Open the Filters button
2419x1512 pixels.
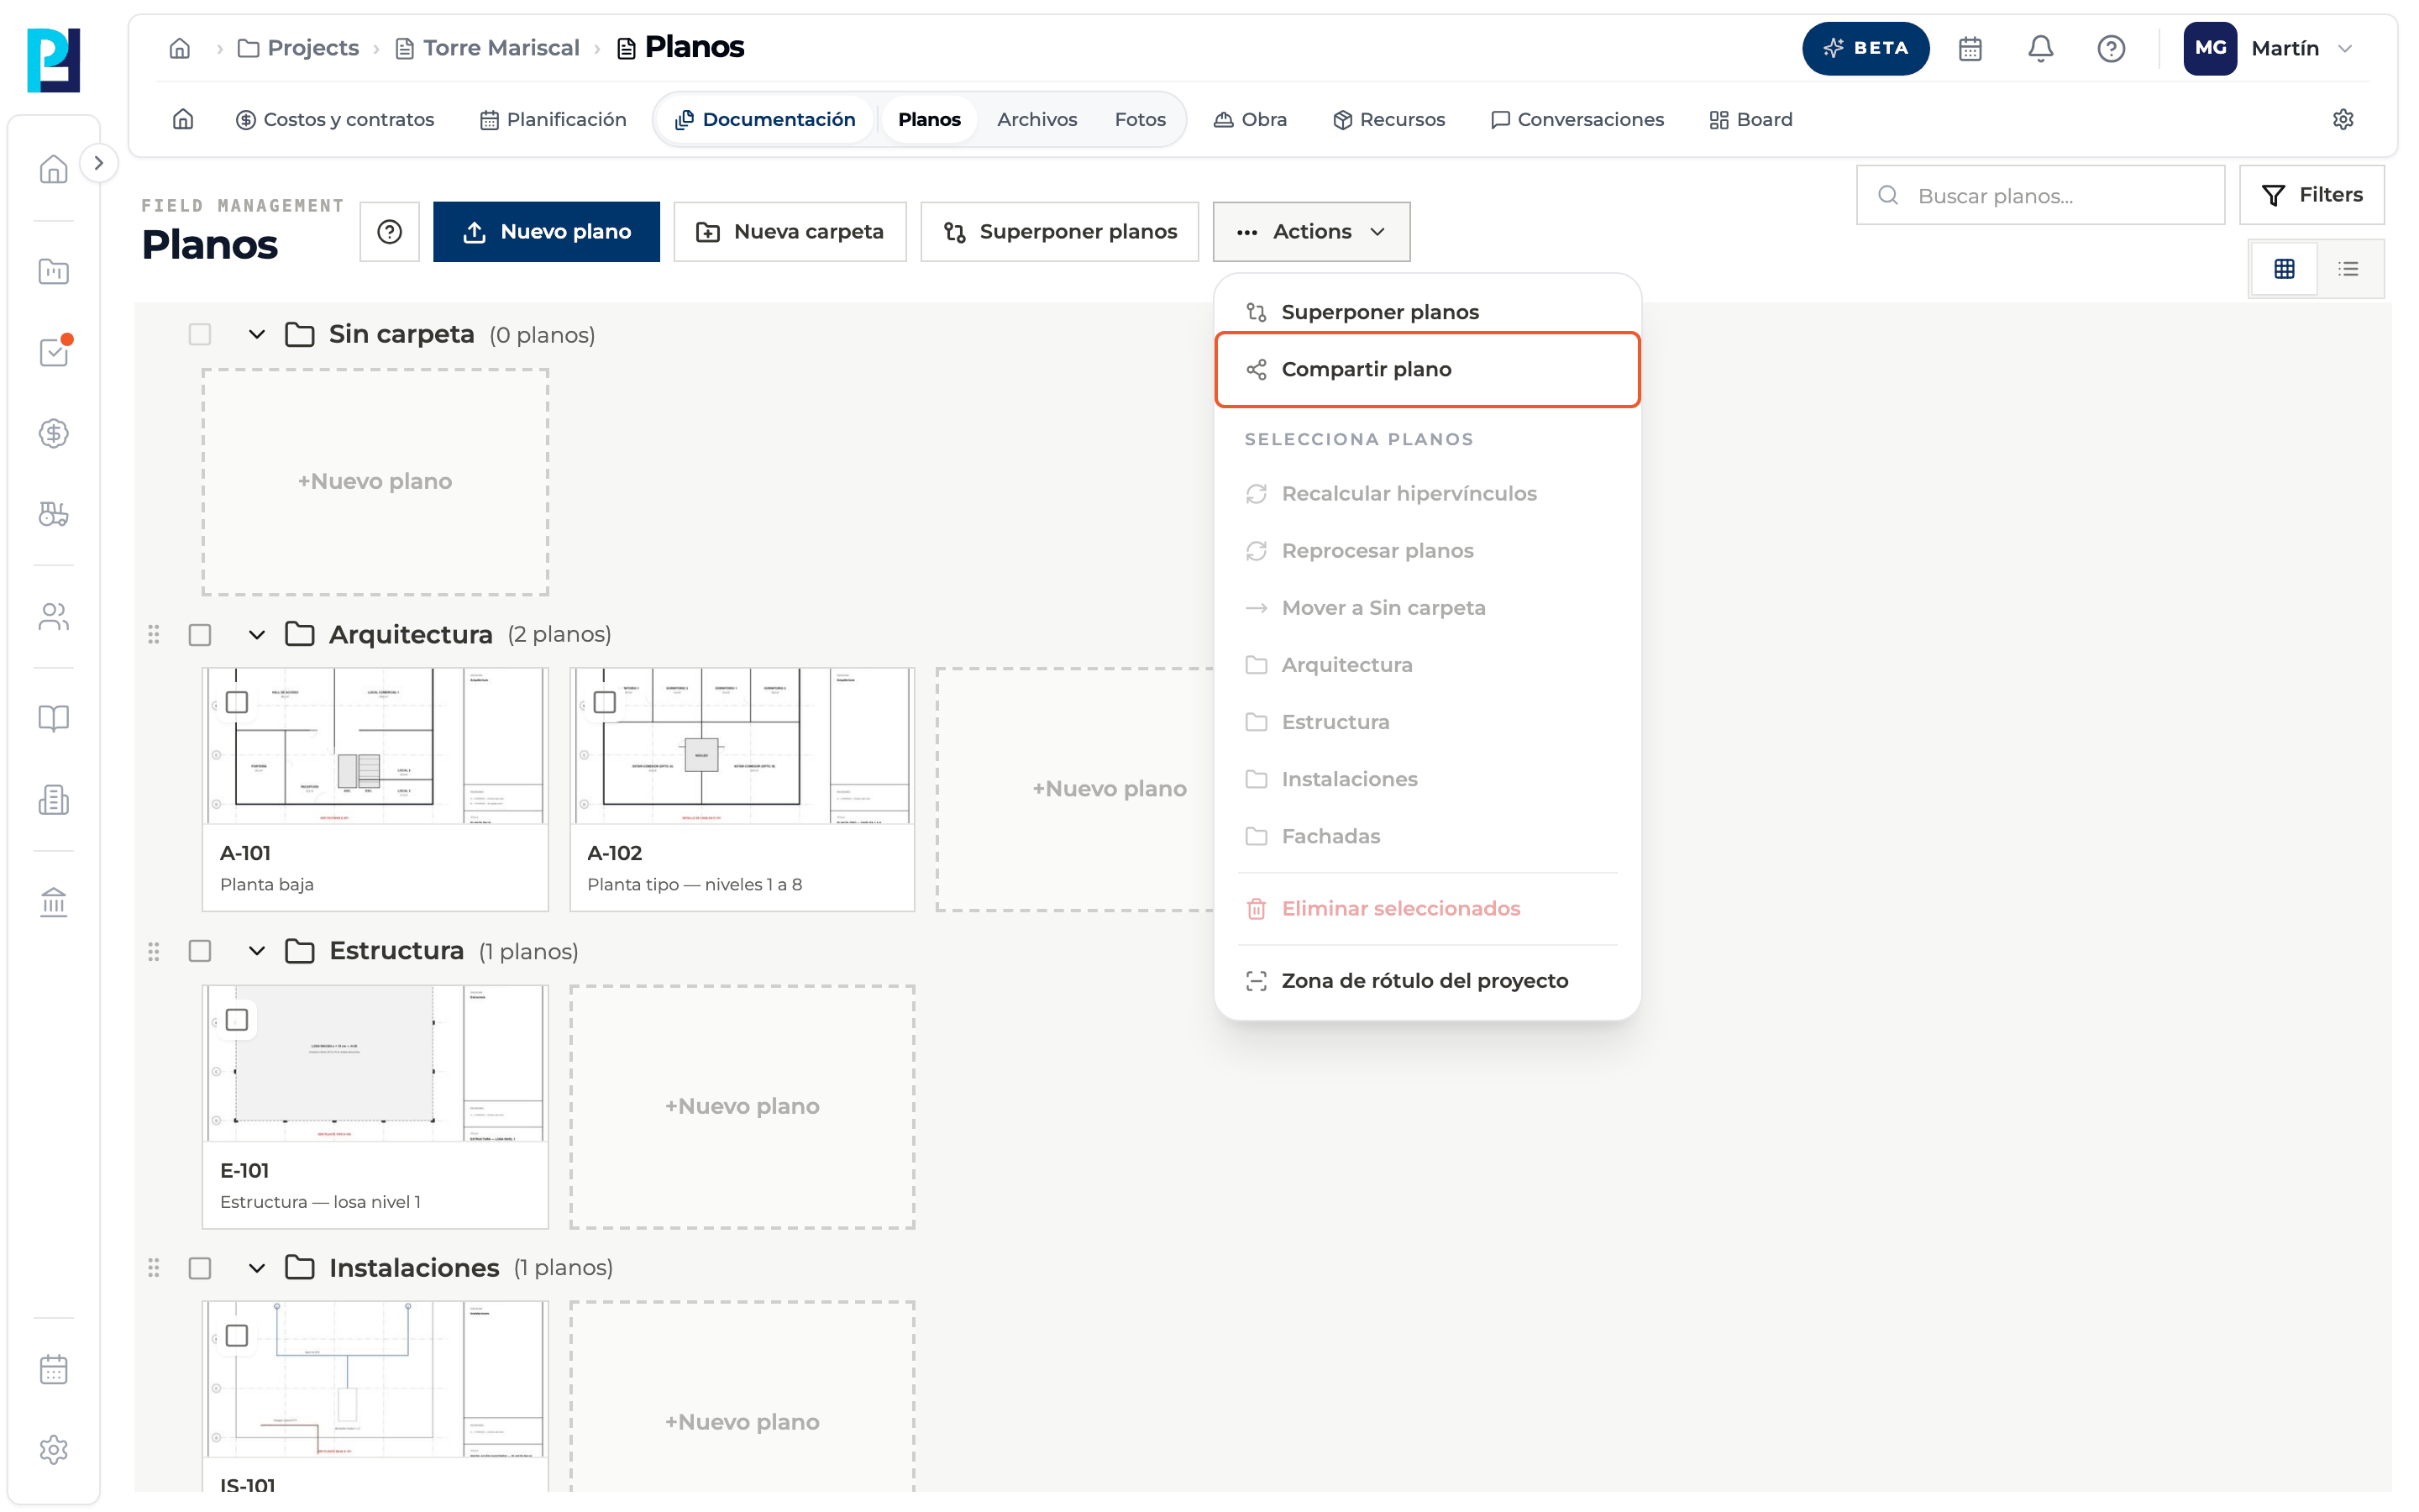[x=2311, y=195]
